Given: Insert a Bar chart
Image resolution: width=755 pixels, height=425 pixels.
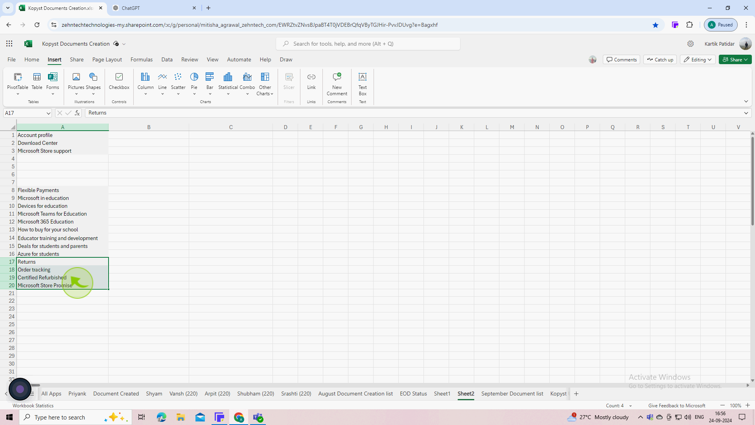Looking at the screenshot, I should pyautogui.click(x=210, y=83).
